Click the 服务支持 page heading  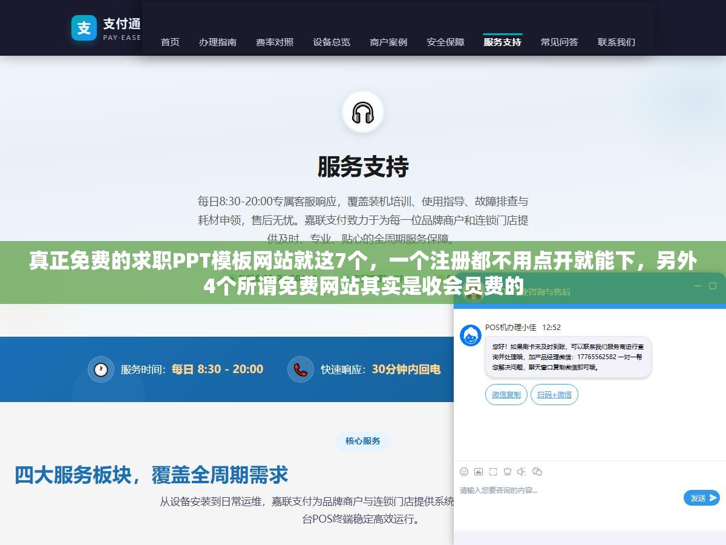click(363, 167)
